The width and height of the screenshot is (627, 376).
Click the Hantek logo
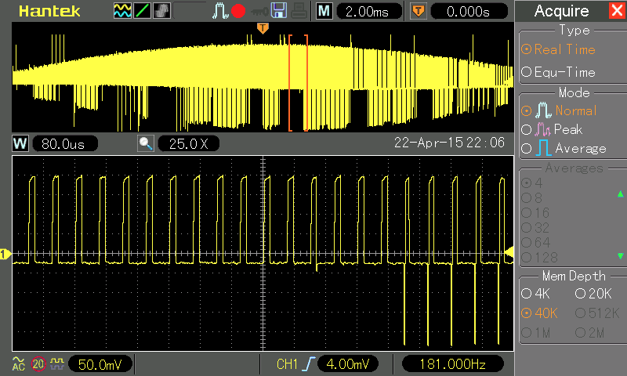[x=49, y=11]
